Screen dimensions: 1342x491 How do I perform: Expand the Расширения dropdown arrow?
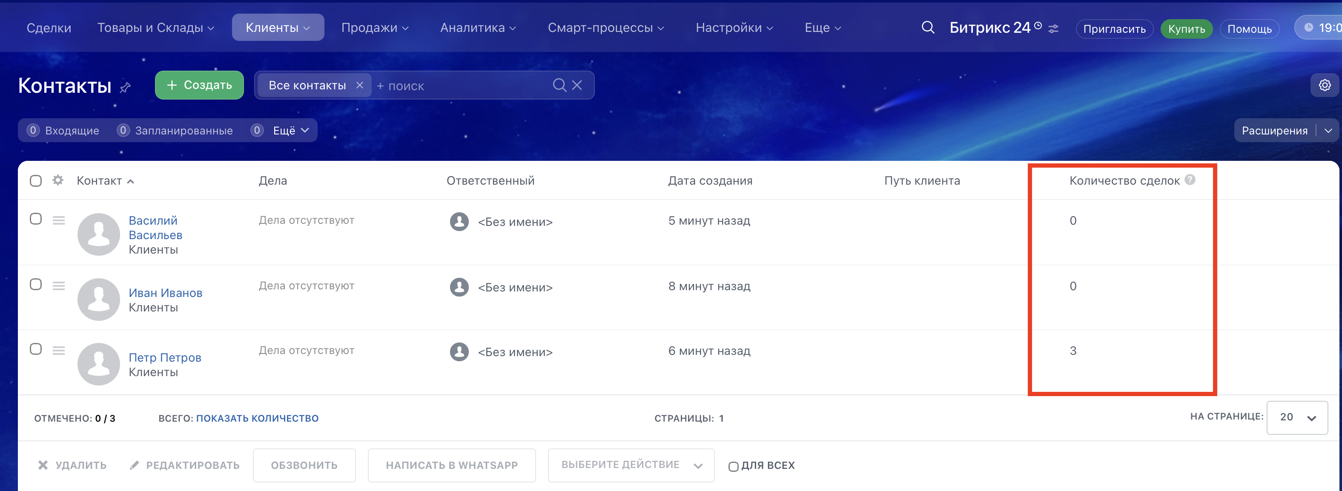click(1328, 130)
